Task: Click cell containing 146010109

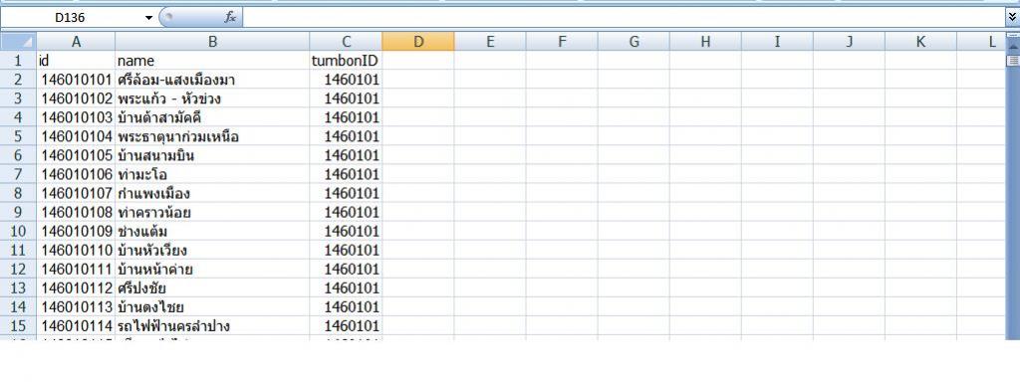Action: tap(76, 231)
